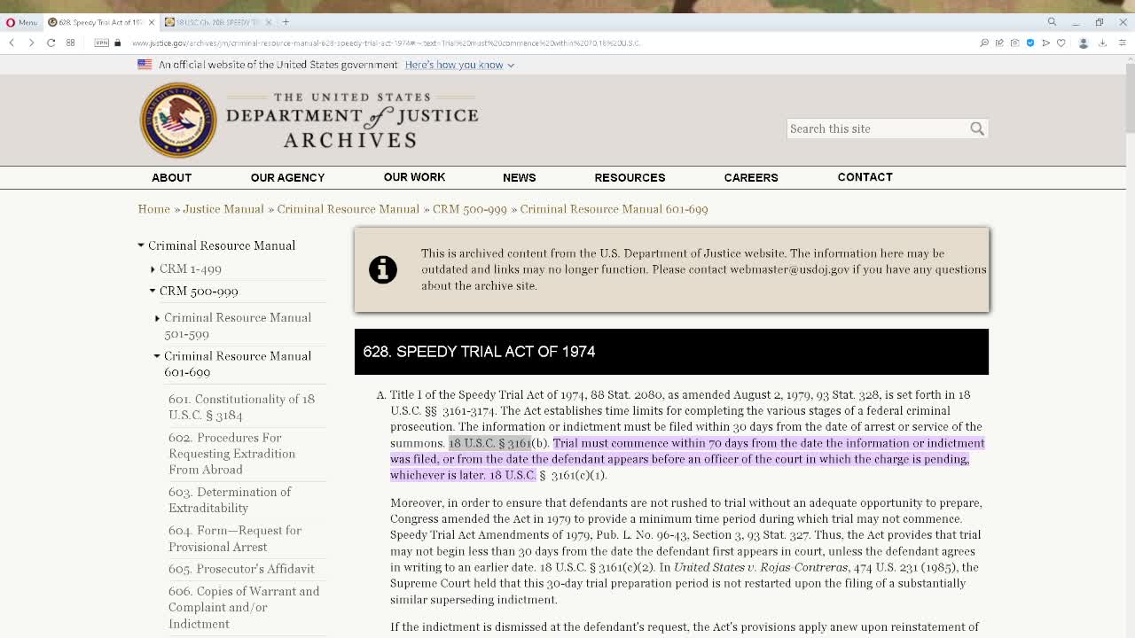Click the find-in-page zoom magnifier icon
Image resolution: width=1135 pixels, height=638 pixels.
[983, 43]
